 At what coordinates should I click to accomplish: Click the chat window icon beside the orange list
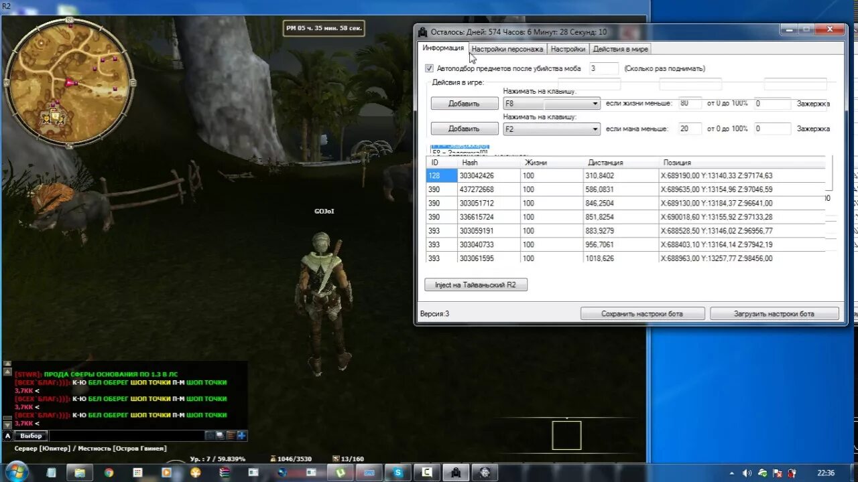coord(220,435)
